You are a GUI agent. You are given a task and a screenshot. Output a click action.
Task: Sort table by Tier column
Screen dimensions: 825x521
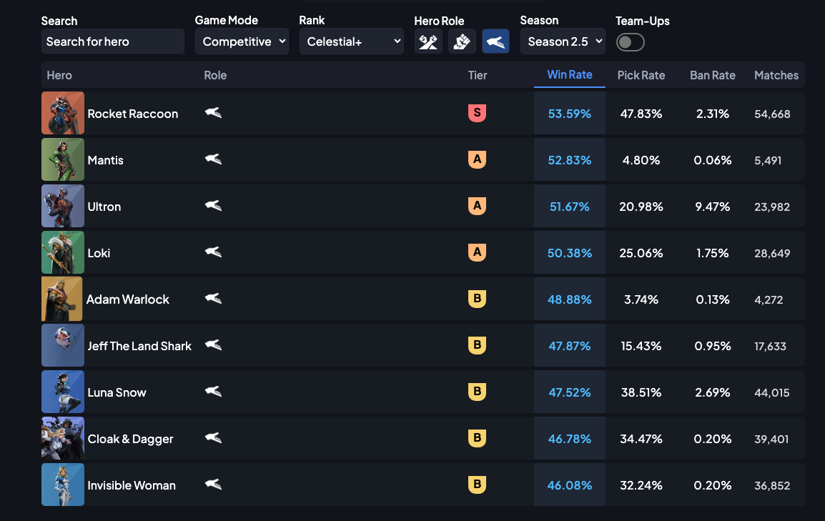478,75
